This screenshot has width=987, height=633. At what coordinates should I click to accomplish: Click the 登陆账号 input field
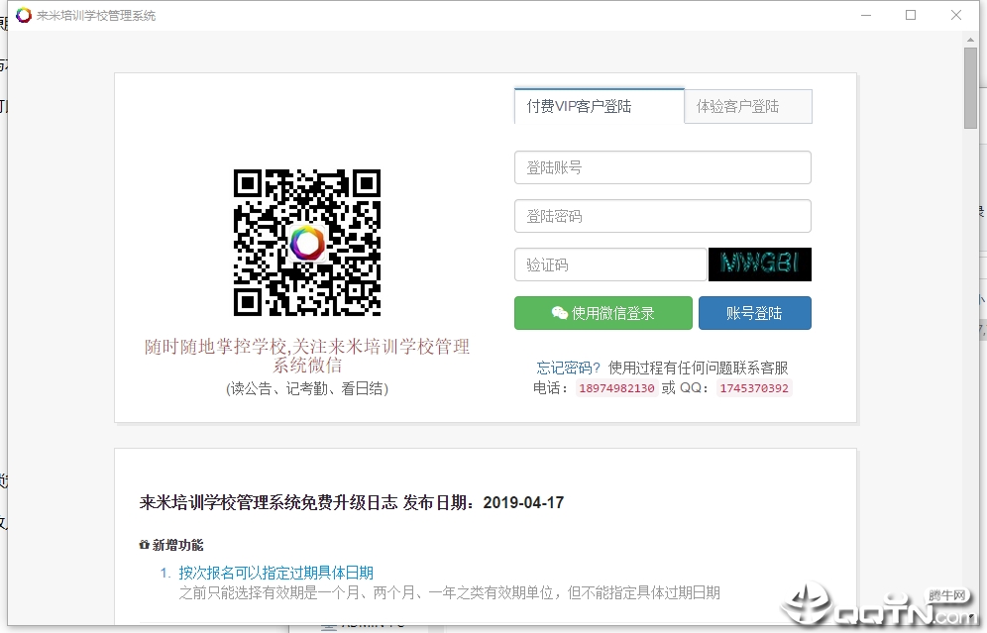tap(662, 167)
